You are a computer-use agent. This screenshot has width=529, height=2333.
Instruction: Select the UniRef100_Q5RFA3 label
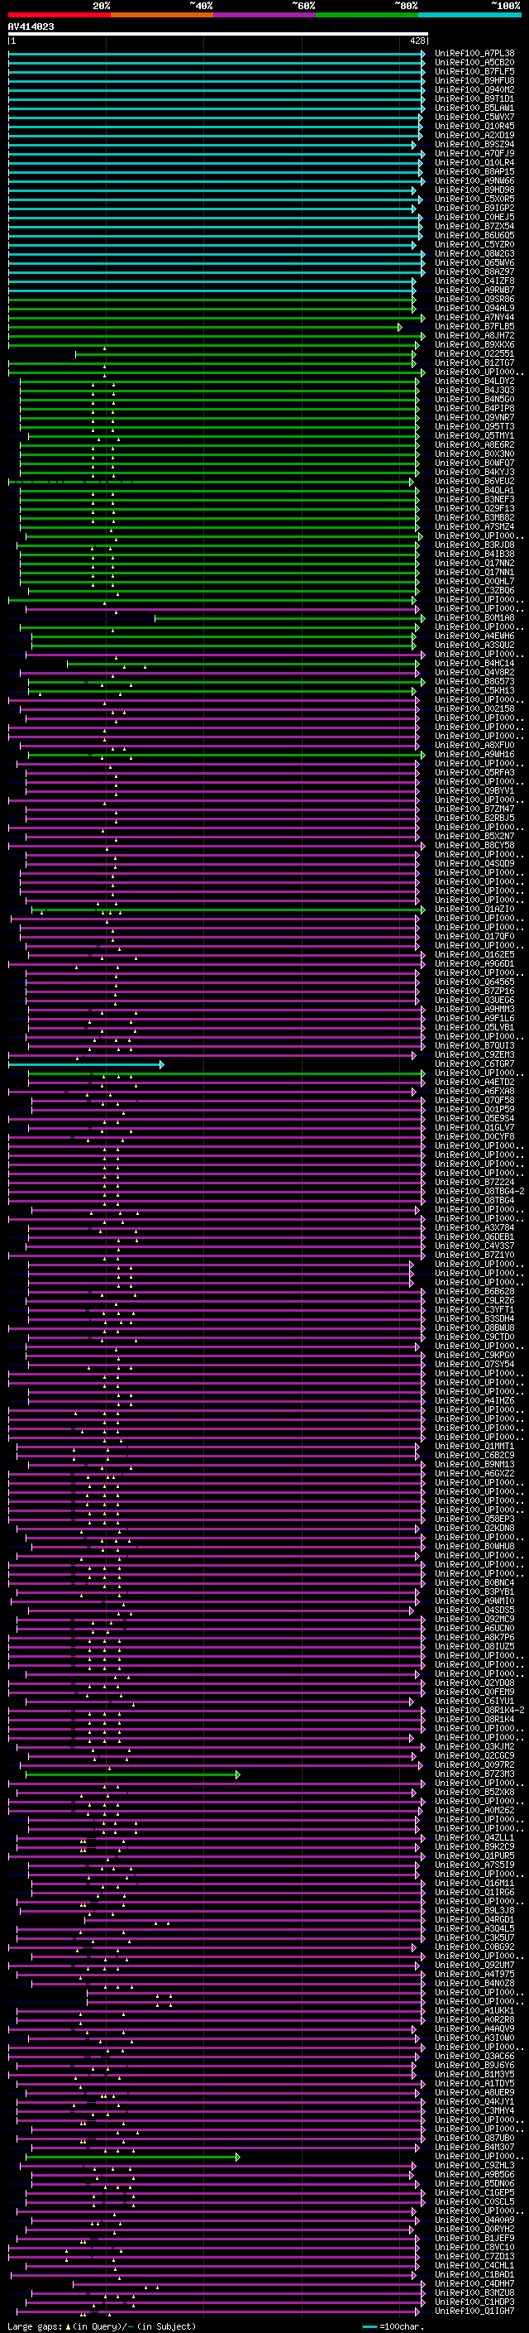click(x=474, y=772)
